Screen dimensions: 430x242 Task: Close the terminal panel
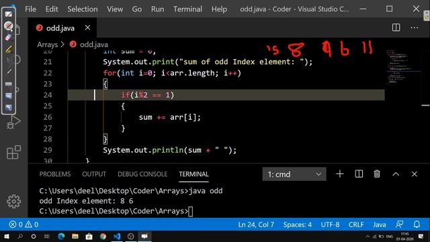[415, 174]
